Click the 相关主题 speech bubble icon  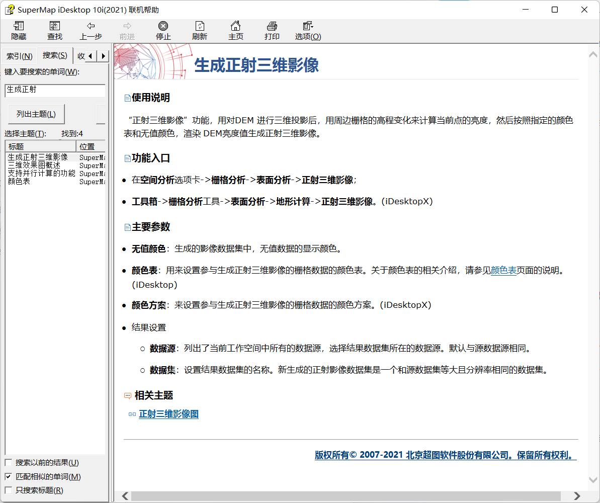[128, 396]
